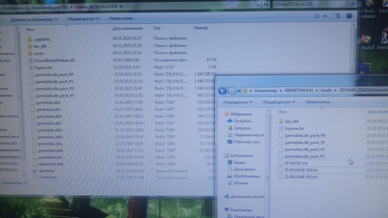Select the gamedata.dbd file
The width and height of the screenshot is (388, 218).
click(48, 164)
